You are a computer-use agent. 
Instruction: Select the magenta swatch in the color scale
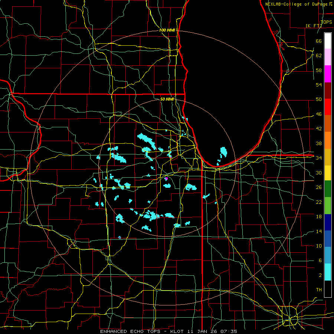328,74
